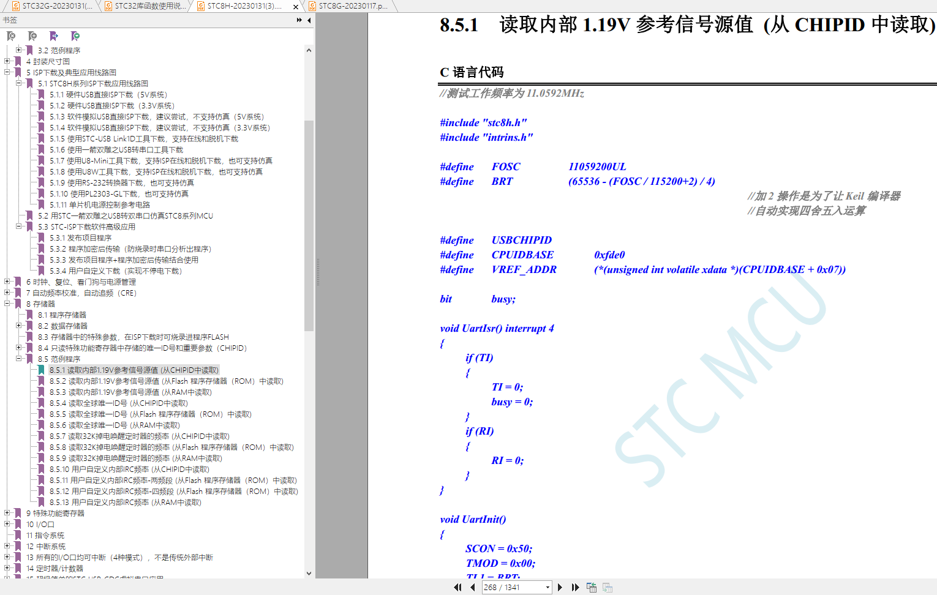The width and height of the screenshot is (937, 595).
Task: Go to the previous page
Action: tap(473, 587)
